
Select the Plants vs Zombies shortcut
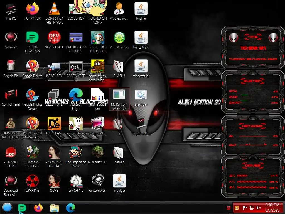tap(32, 157)
